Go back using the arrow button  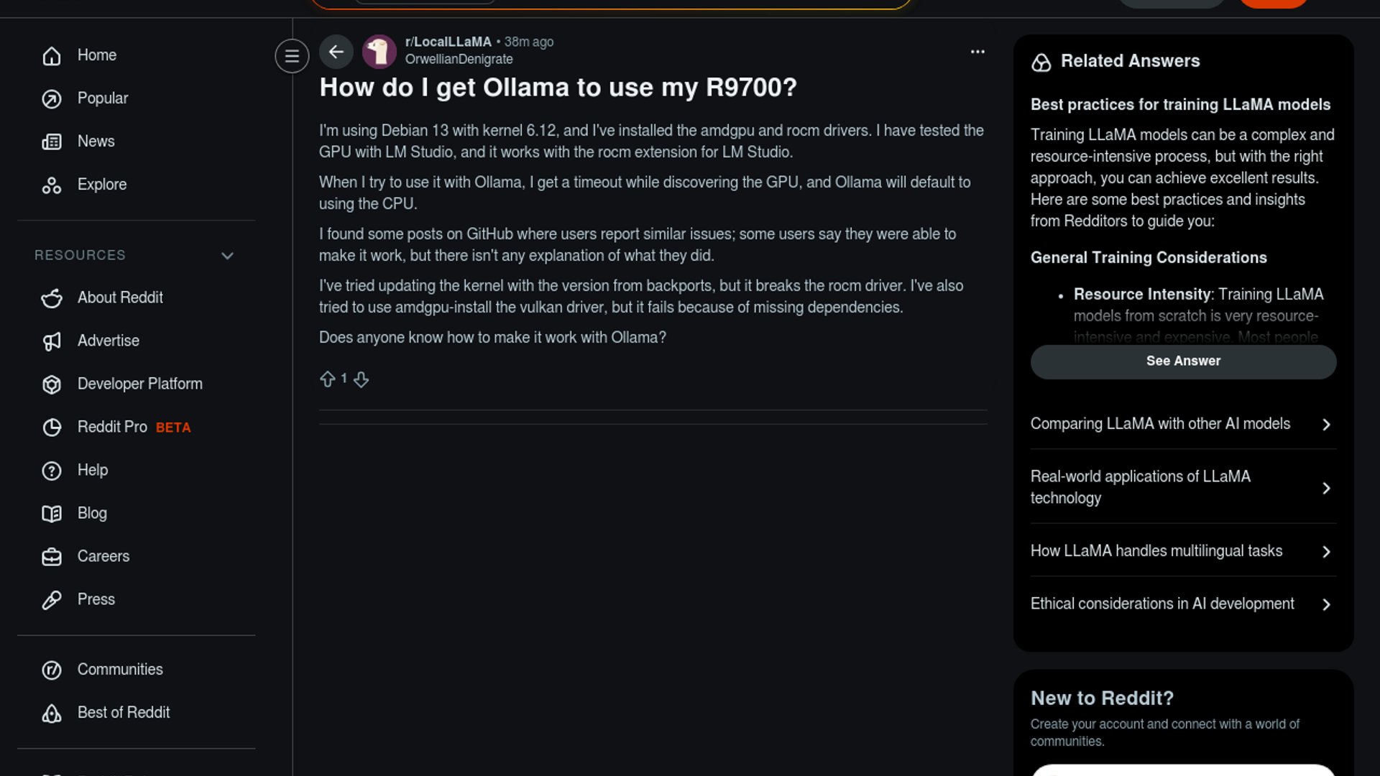[336, 52]
